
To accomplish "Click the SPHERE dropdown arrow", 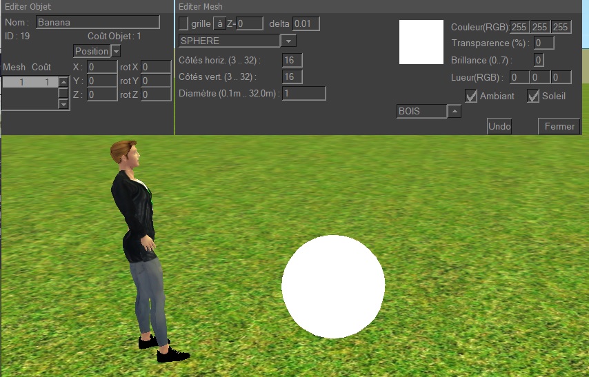I will (288, 41).
